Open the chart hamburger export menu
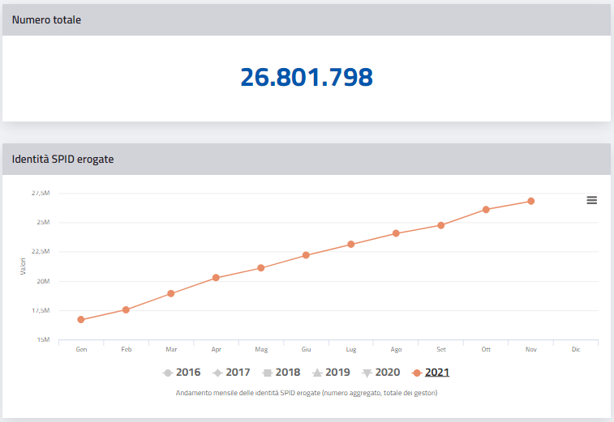Image resolution: width=614 pixels, height=422 pixels. tap(591, 200)
